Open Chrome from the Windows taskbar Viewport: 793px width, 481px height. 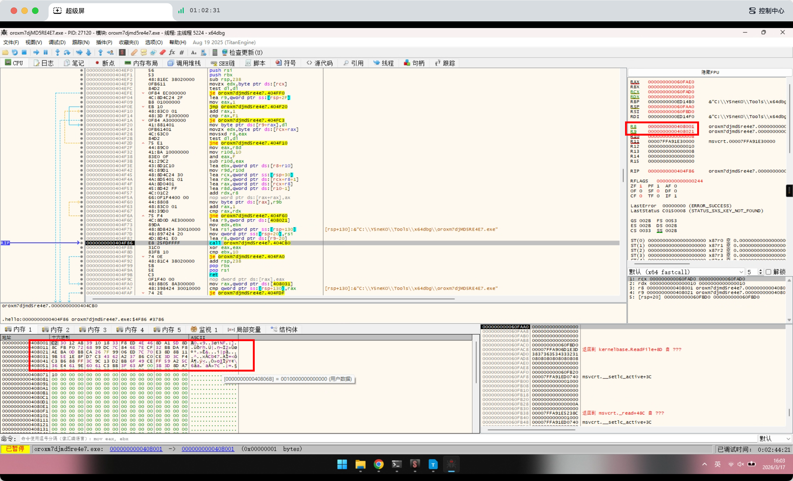tap(379, 464)
